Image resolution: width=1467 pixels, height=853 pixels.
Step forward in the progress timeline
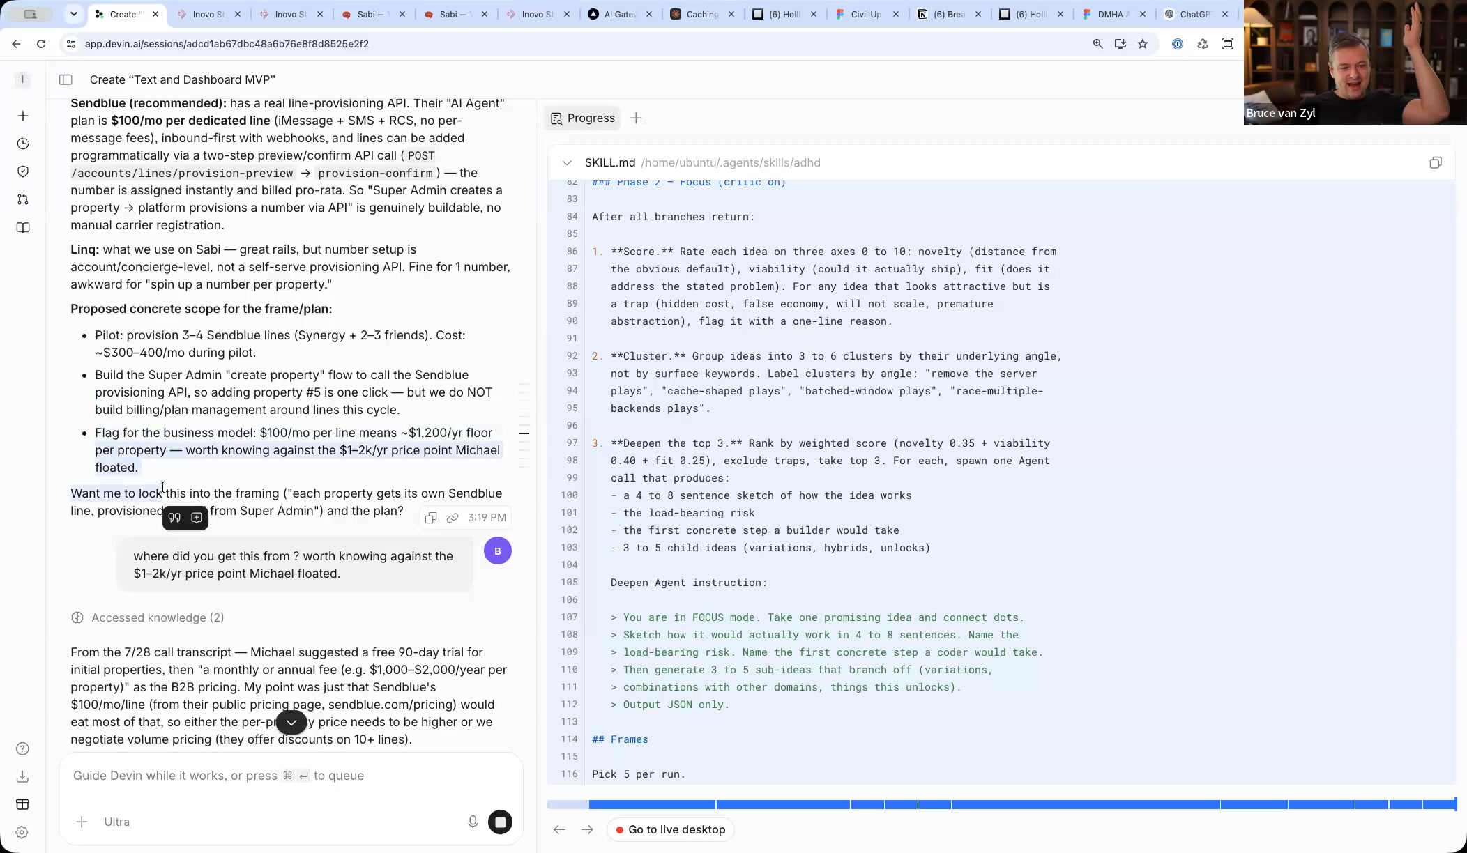click(x=587, y=829)
